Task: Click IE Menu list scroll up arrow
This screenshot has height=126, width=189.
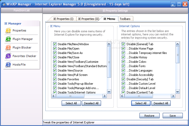Action: coord(109,44)
